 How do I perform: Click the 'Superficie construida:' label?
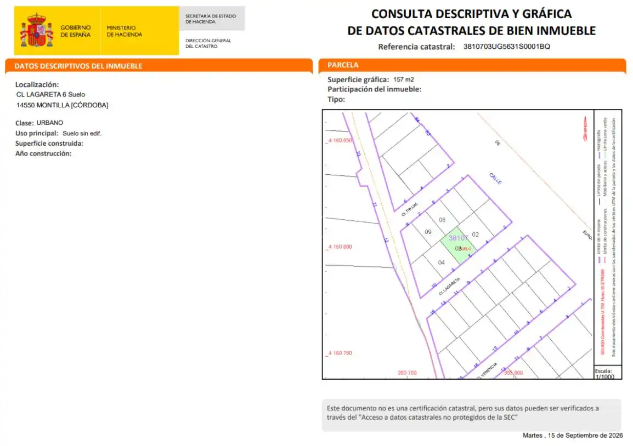point(49,144)
